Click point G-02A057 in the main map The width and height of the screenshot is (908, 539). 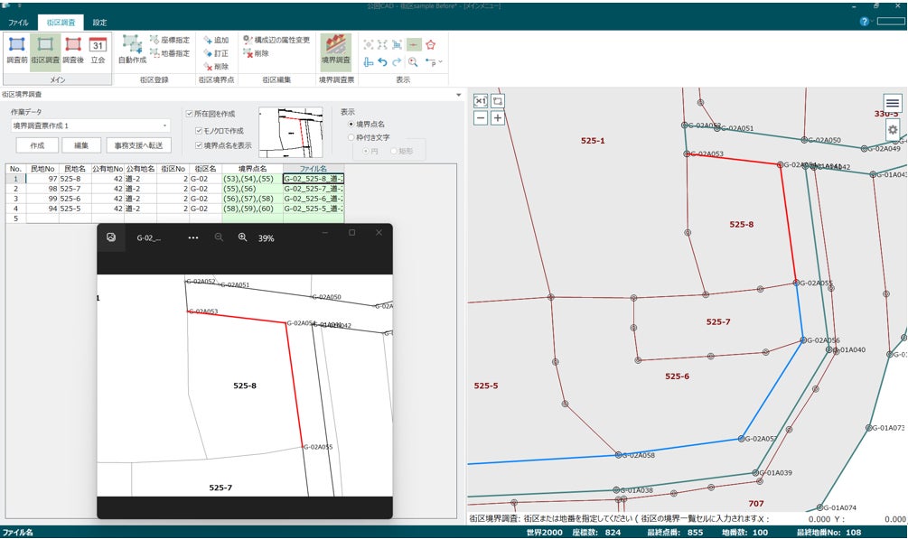(x=741, y=439)
